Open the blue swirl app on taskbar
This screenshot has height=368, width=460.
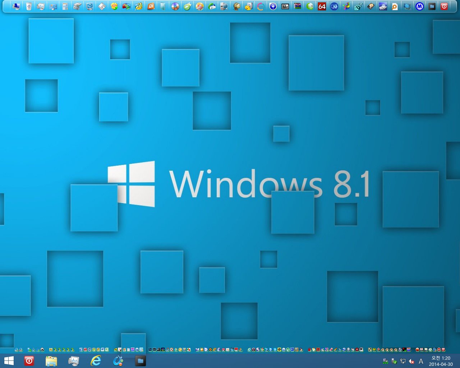pos(118,361)
